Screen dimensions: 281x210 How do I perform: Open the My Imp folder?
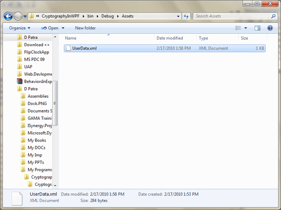click(x=35, y=155)
